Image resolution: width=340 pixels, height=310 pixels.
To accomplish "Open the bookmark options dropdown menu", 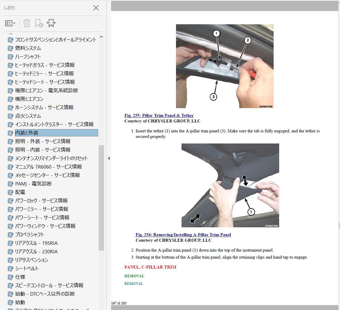I will click(10, 23).
